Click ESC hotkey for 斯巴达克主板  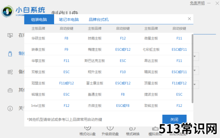(x=123, y=61)
